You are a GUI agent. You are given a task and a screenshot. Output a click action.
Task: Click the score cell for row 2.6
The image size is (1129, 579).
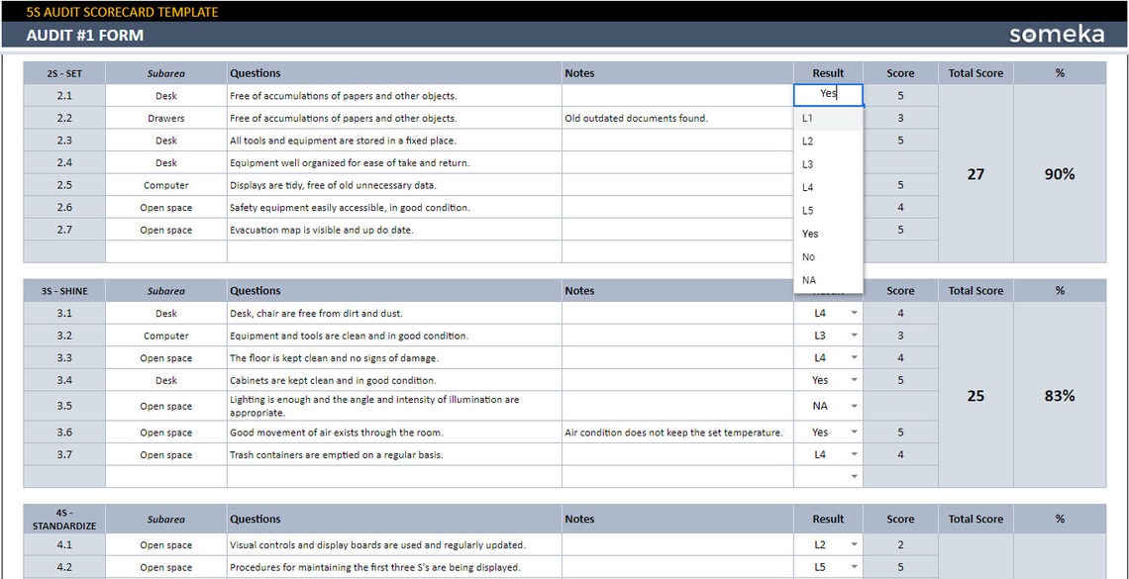pyautogui.click(x=900, y=207)
